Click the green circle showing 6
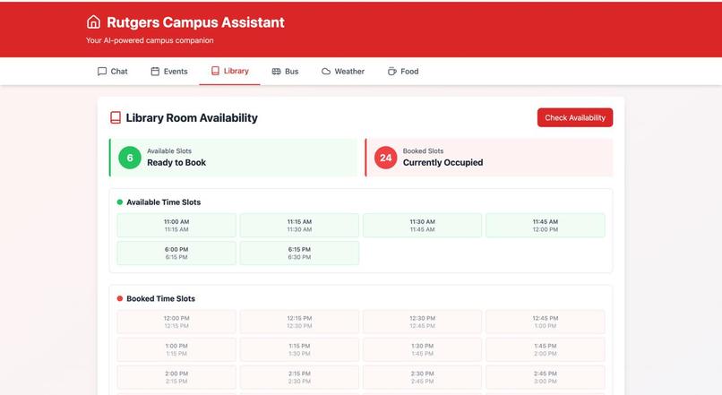This screenshot has width=722, height=395. click(x=130, y=158)
